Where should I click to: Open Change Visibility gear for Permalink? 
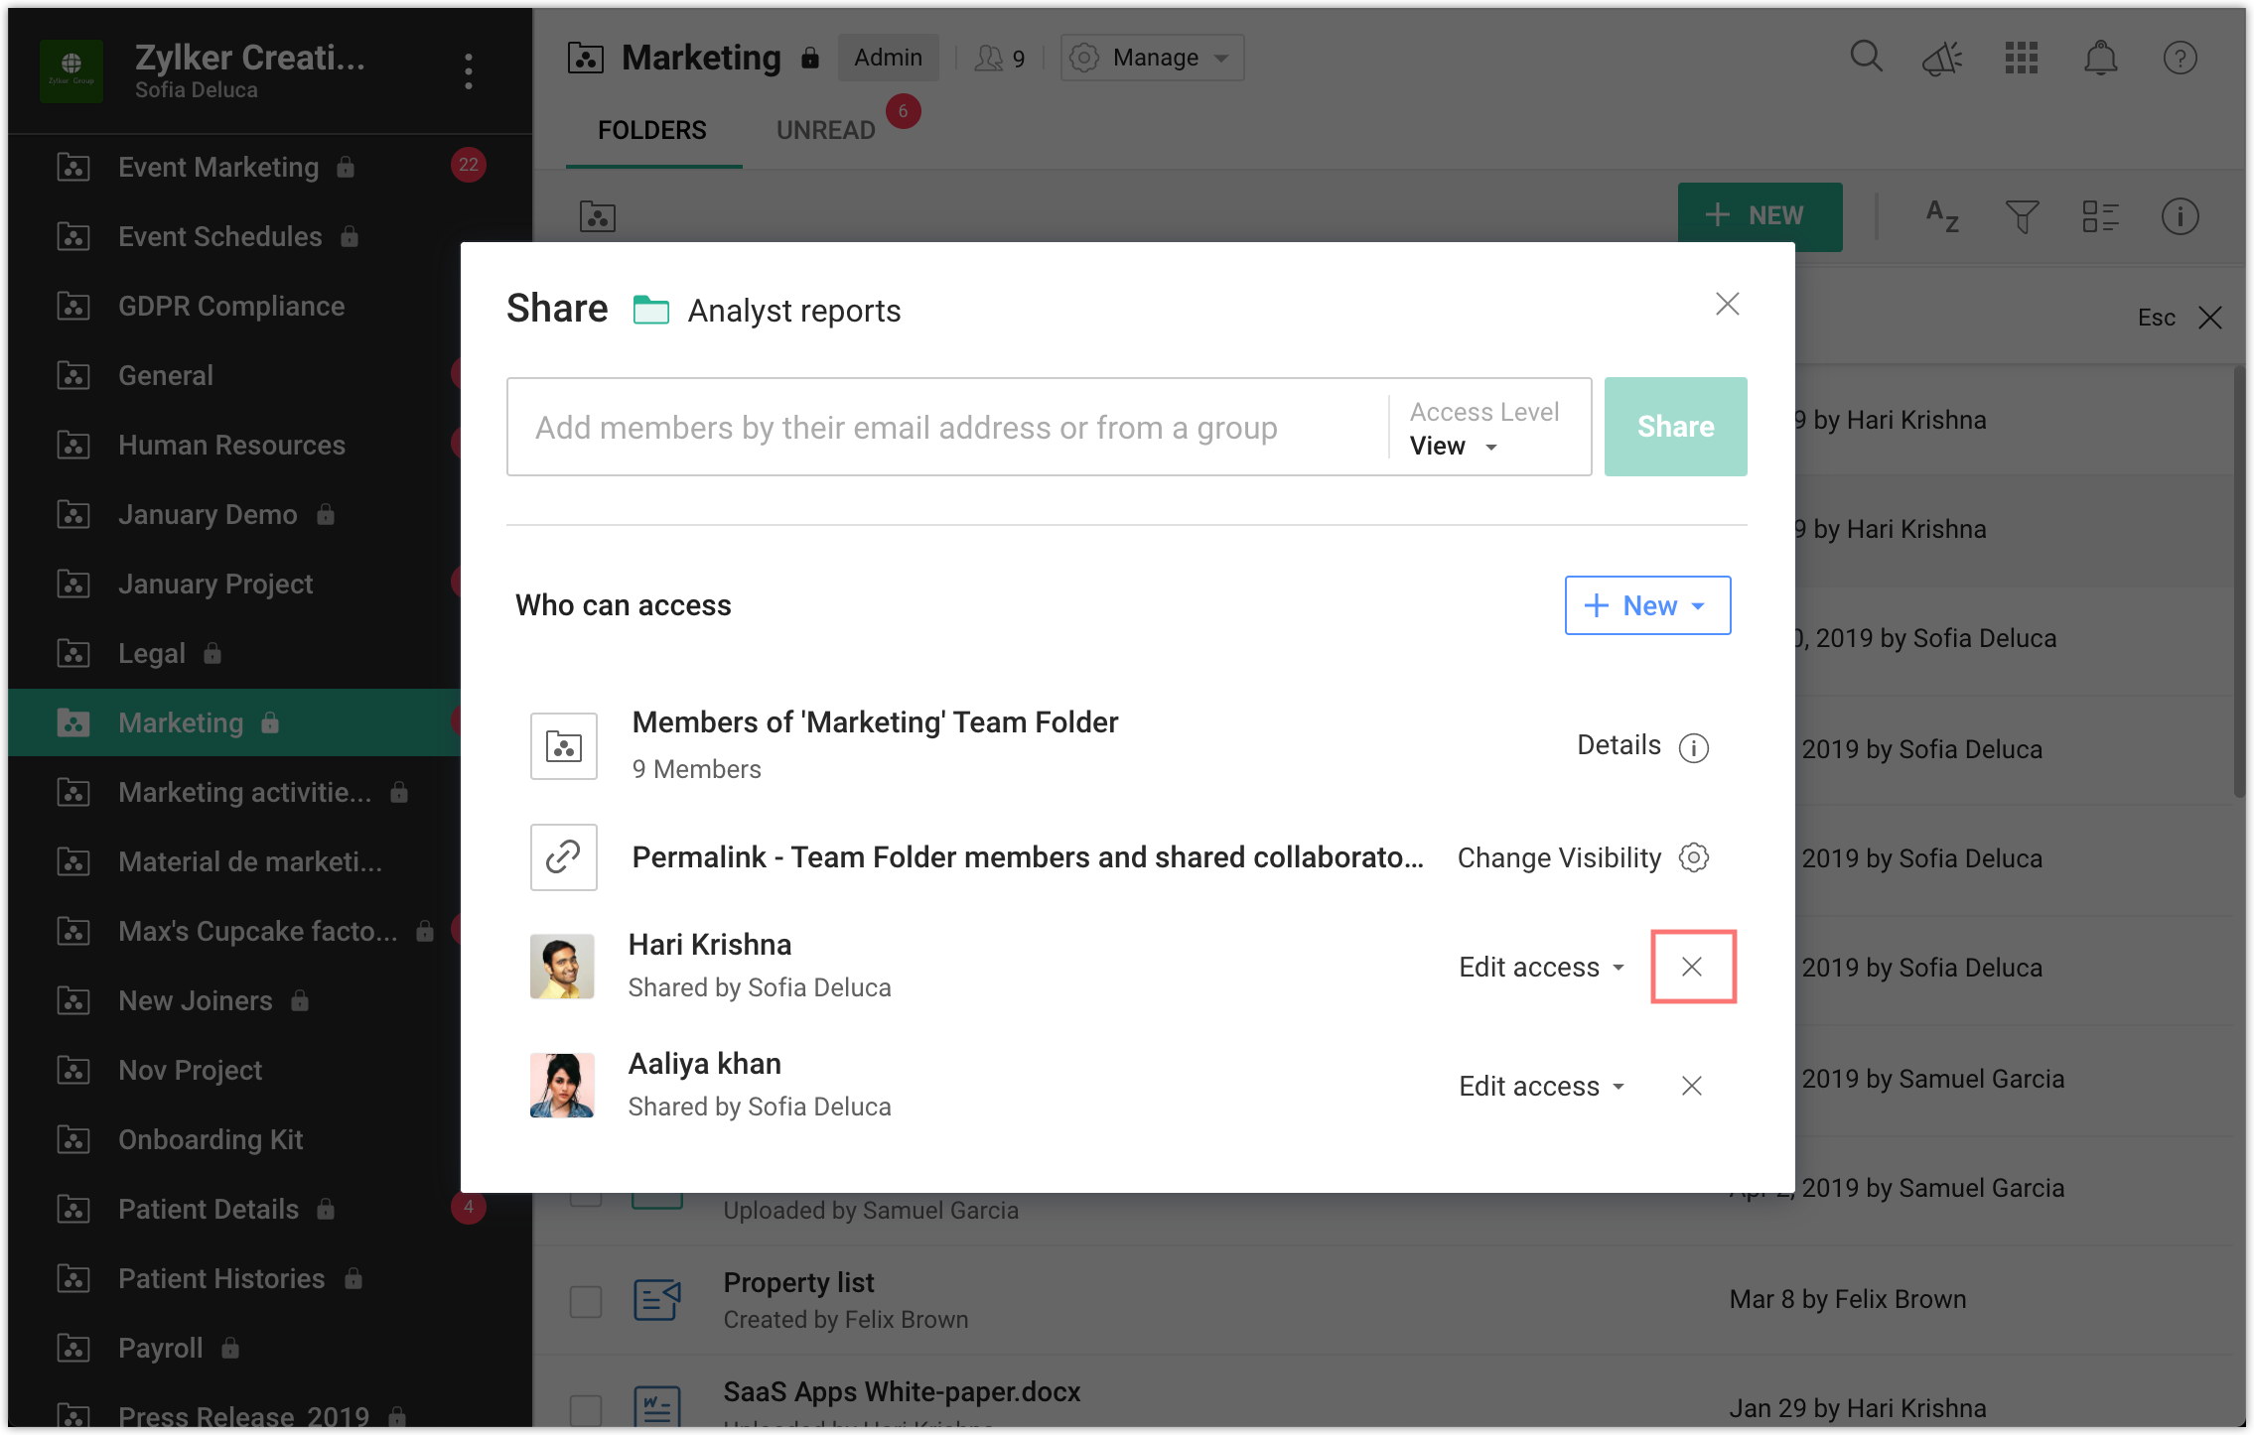point(1694,857)
